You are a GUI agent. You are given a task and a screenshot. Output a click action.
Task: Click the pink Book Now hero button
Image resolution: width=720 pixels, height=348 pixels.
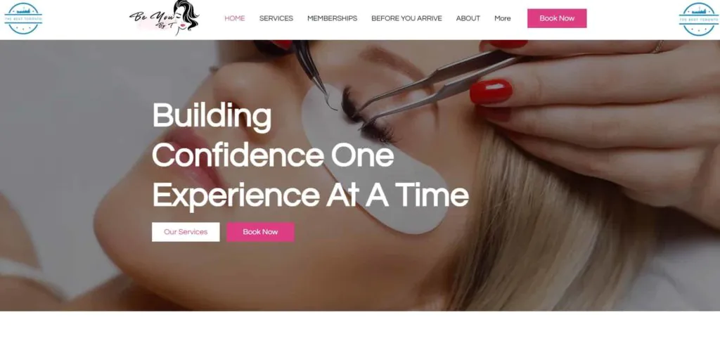[260, 232]
